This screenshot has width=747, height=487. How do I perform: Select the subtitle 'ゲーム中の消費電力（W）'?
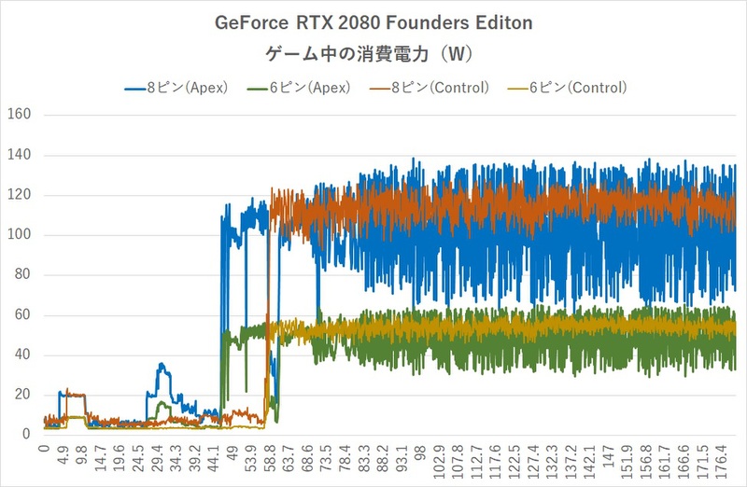pos(369,54)
